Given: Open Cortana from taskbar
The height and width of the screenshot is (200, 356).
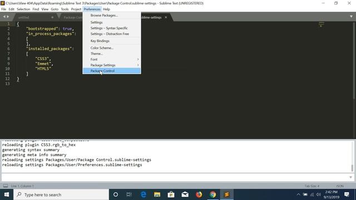Looking at the screenshot, I should 116,194.
